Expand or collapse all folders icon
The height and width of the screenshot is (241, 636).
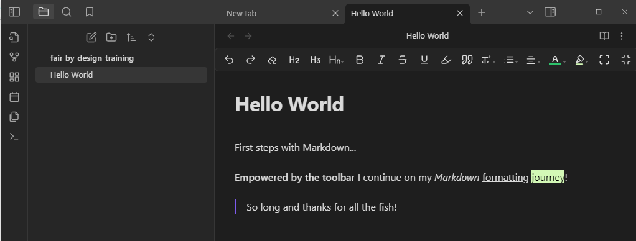tap(151, 37)
